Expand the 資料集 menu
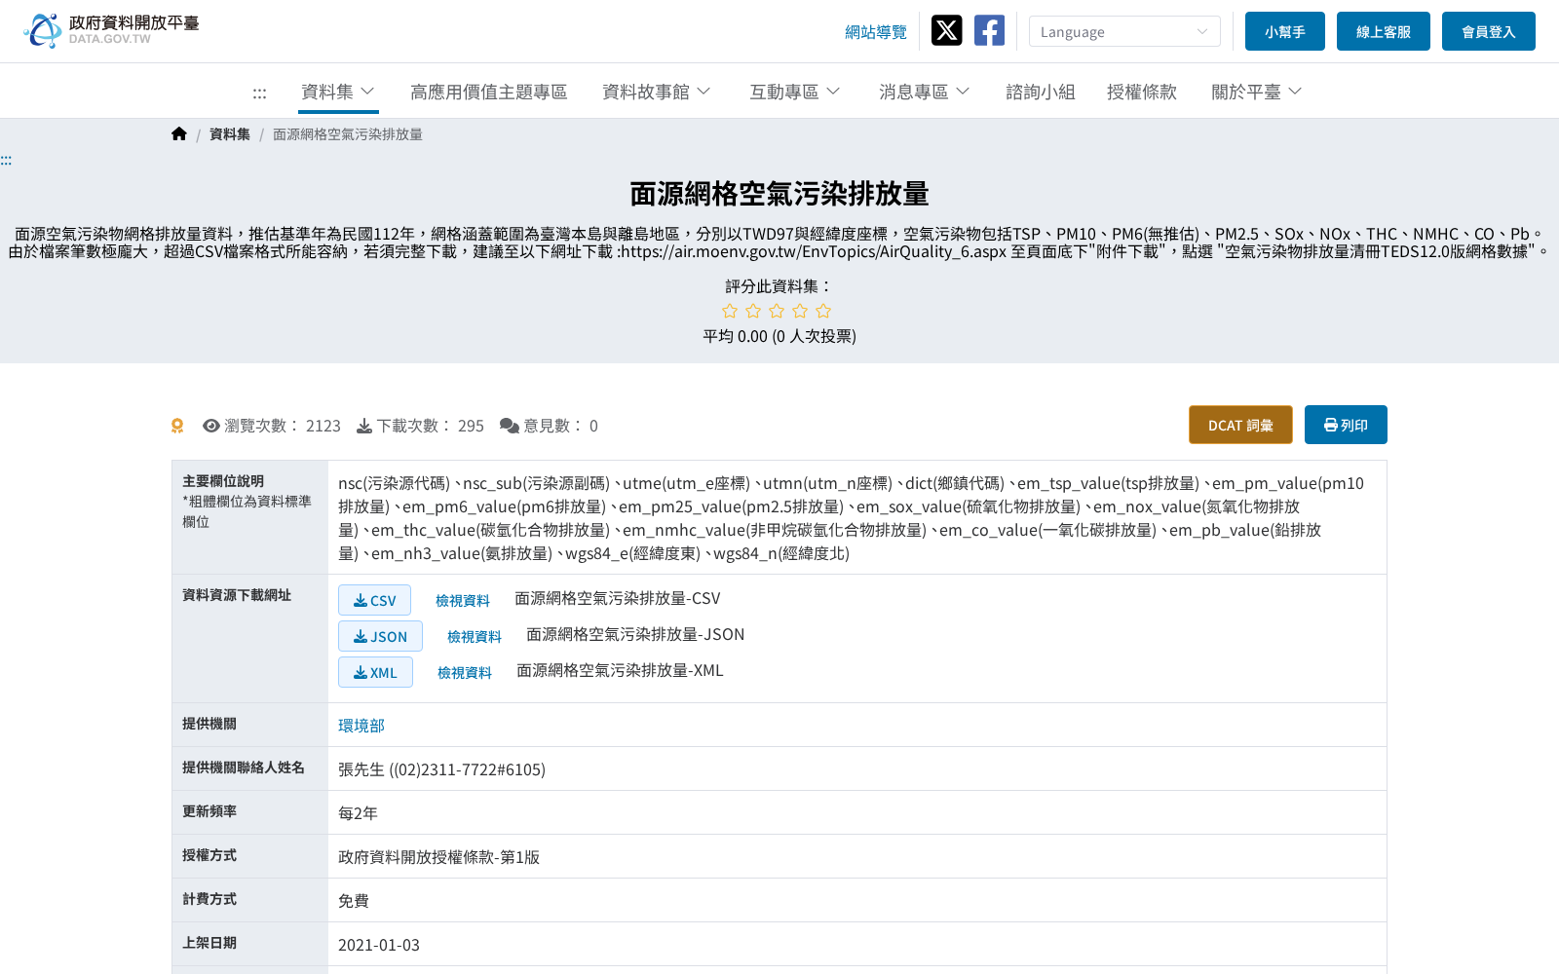The image size is (1559, 974). pyautogui.click(x=338, y=92)
